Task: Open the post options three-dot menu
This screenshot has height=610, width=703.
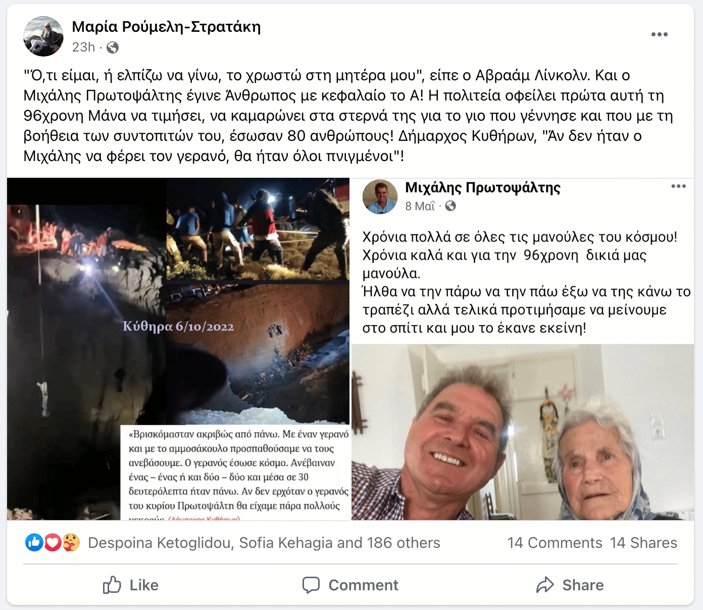Action: [659, 34]
